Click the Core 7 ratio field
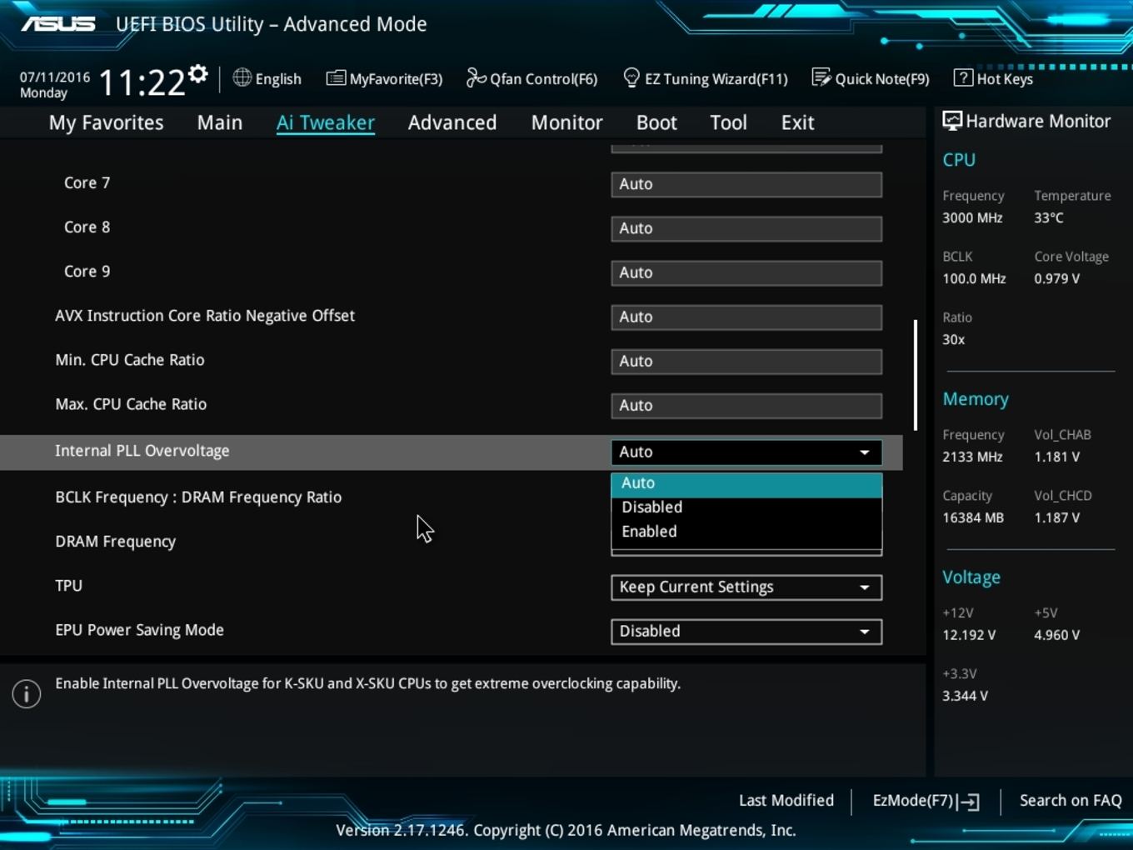The width and height of the screenshot is (1133, 850). coord(746,184)
